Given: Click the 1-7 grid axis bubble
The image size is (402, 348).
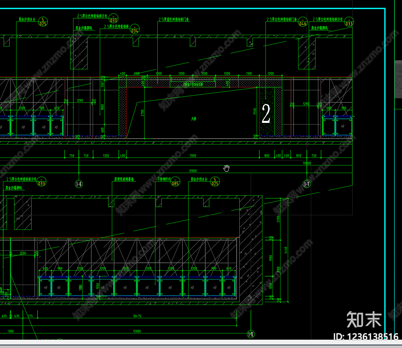Looking at the screenshot, I should (307, 184).
